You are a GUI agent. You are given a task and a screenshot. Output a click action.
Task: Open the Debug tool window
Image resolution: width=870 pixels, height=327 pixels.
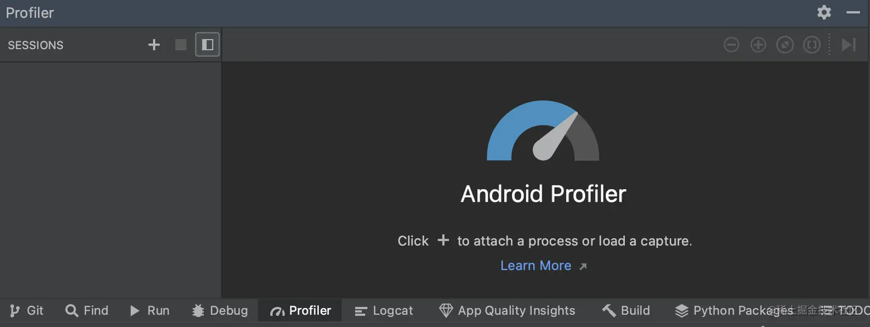click(x=220, y=311)
